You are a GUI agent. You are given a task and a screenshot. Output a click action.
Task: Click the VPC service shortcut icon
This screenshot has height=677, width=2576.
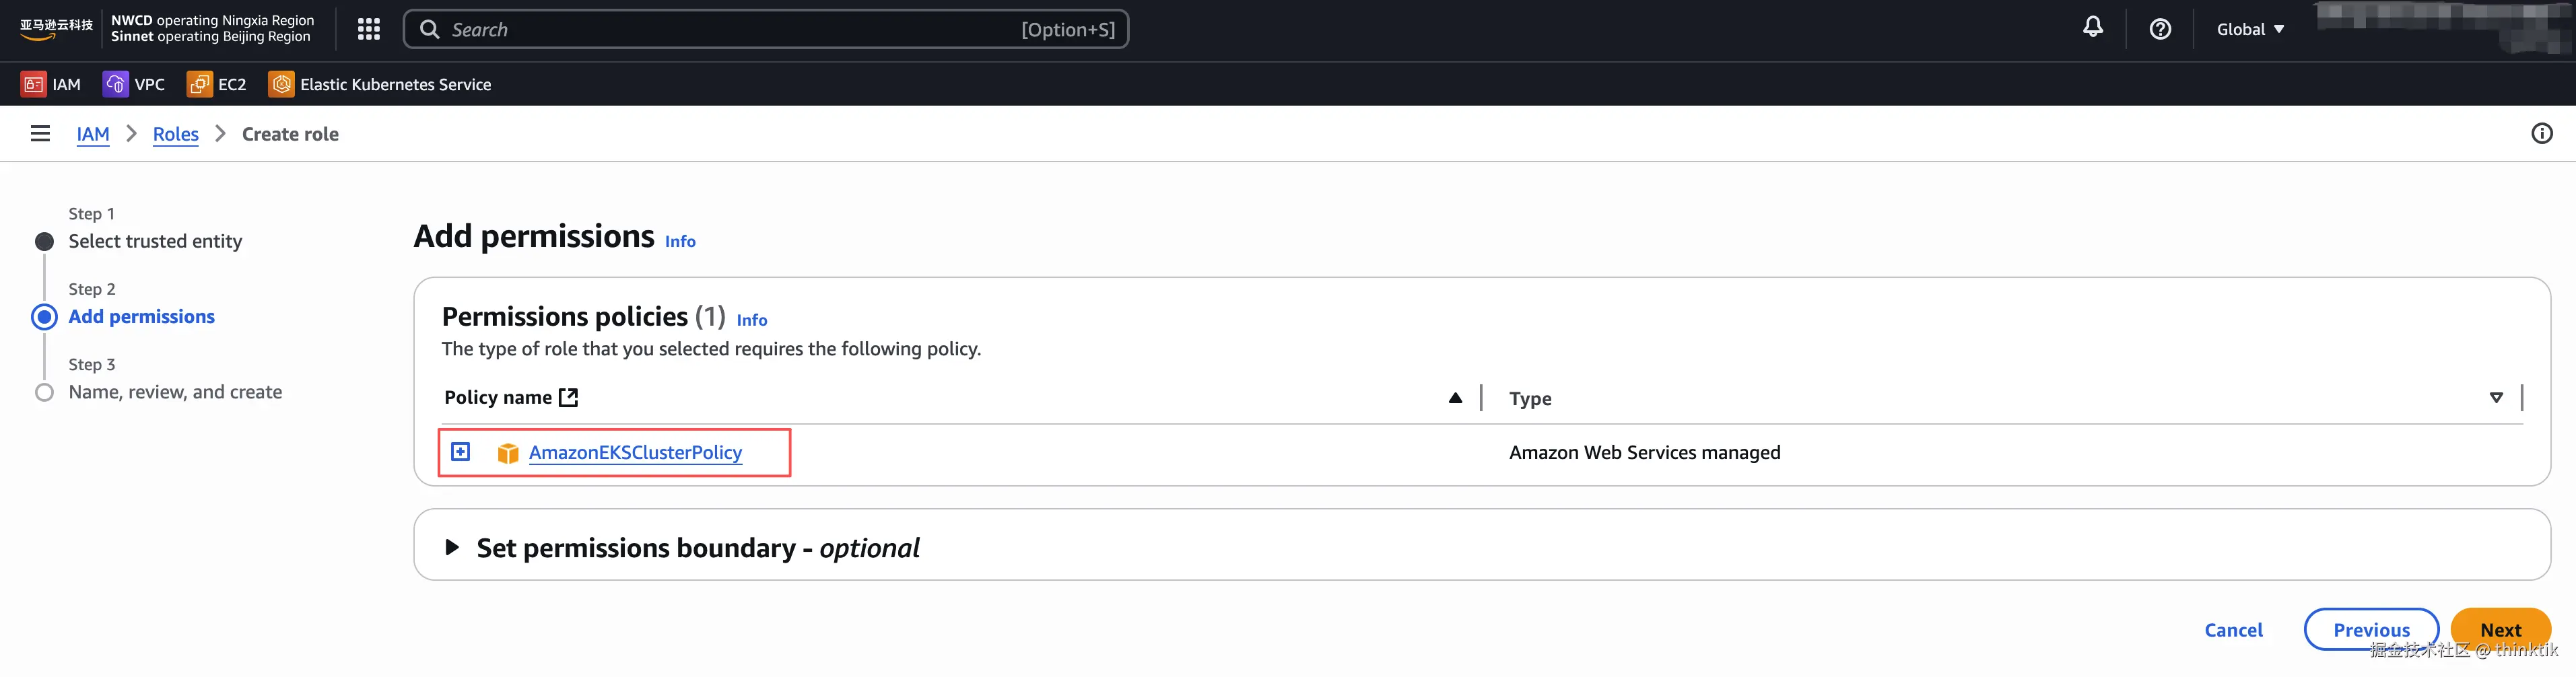pos(115,84)
